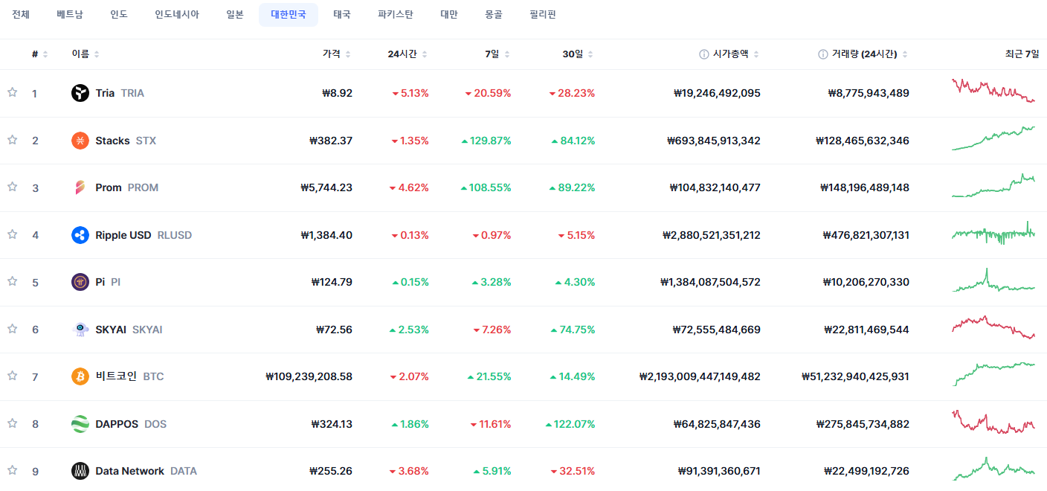Click the info icon beside 거래량 (24시간)

tap(823, 54)
